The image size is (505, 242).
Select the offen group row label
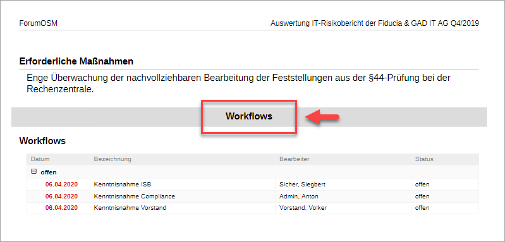pos(48,172)
